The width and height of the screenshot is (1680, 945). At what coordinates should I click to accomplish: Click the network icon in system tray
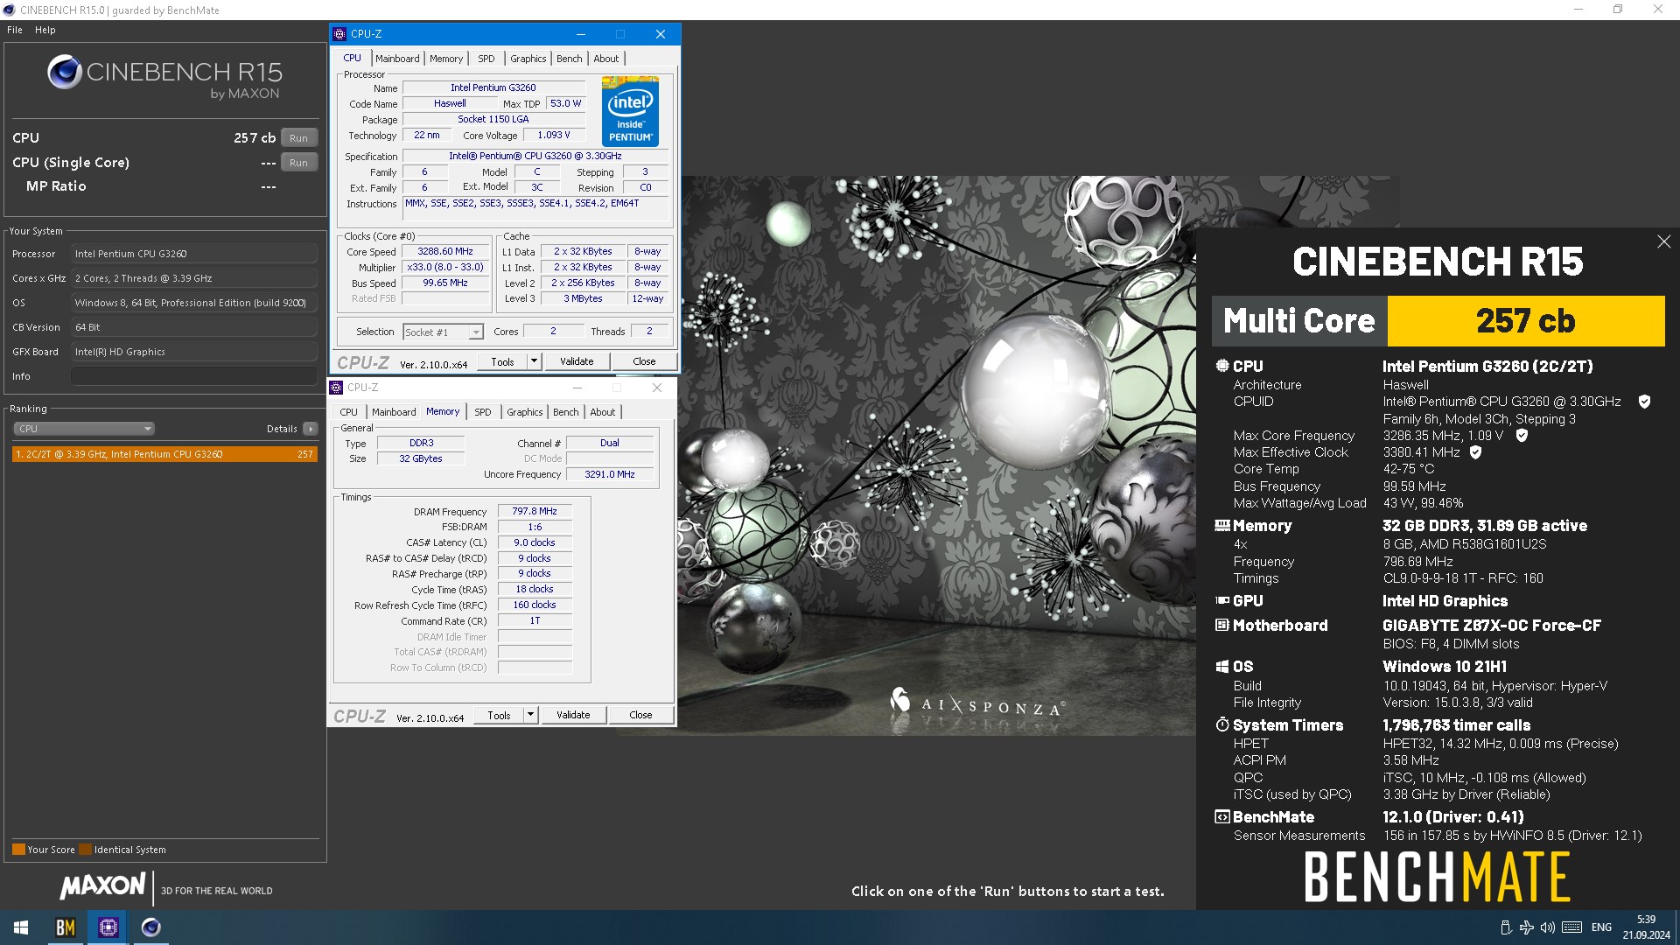(1527, 927)
